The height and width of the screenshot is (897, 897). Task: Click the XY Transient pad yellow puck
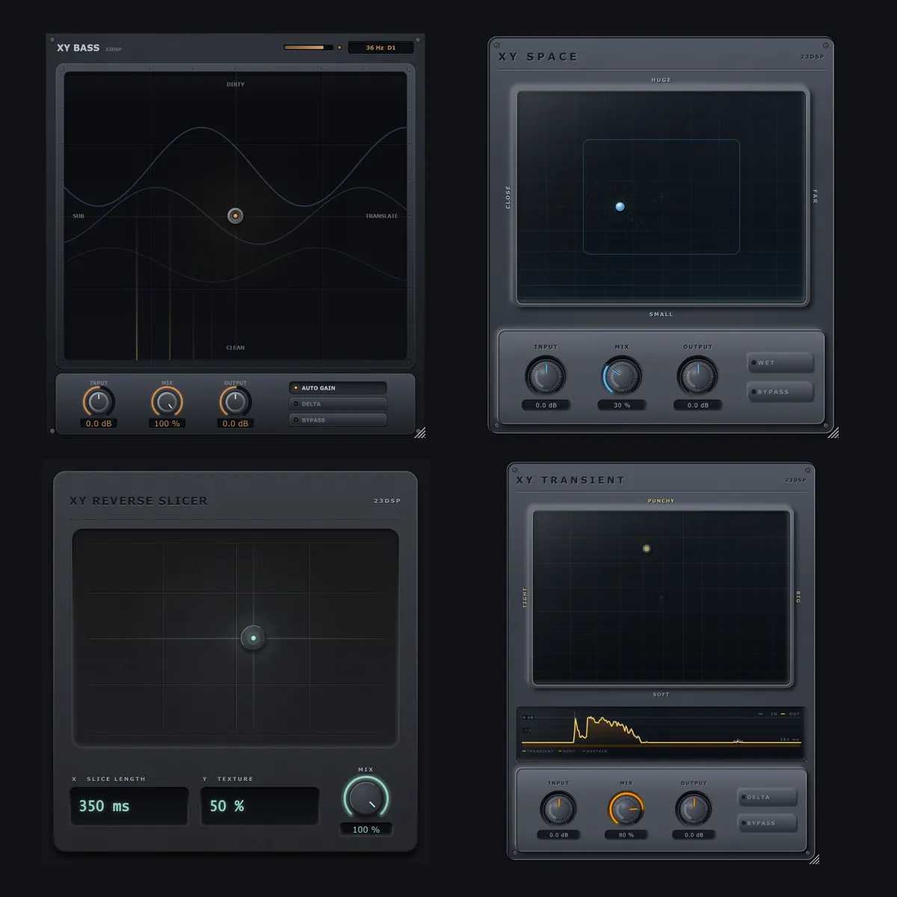pyautogui.click(x=647, y=549)
